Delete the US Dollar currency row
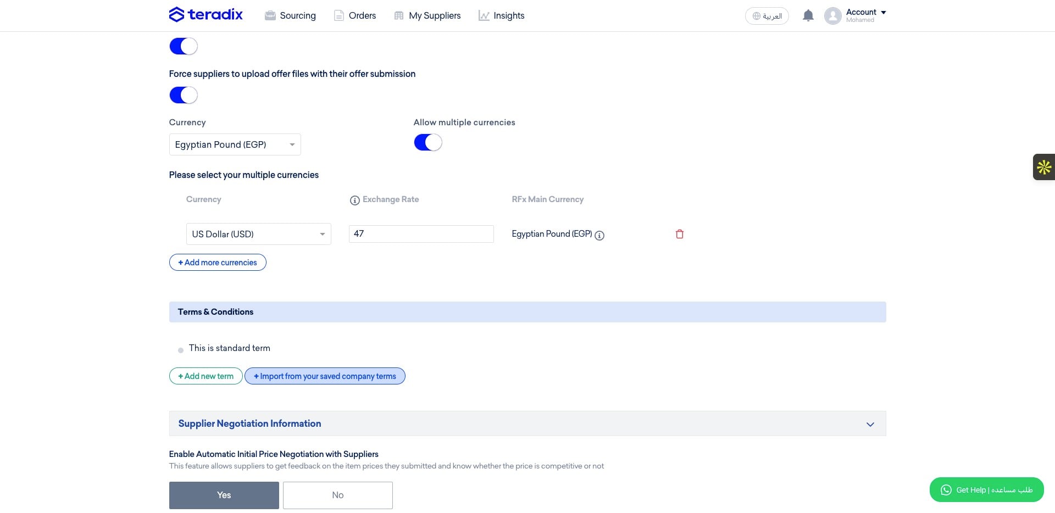 click(x=680, y=234)
